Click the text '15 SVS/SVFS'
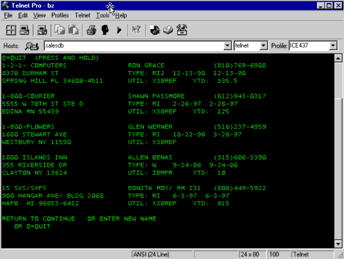 [x=24, y=188]
